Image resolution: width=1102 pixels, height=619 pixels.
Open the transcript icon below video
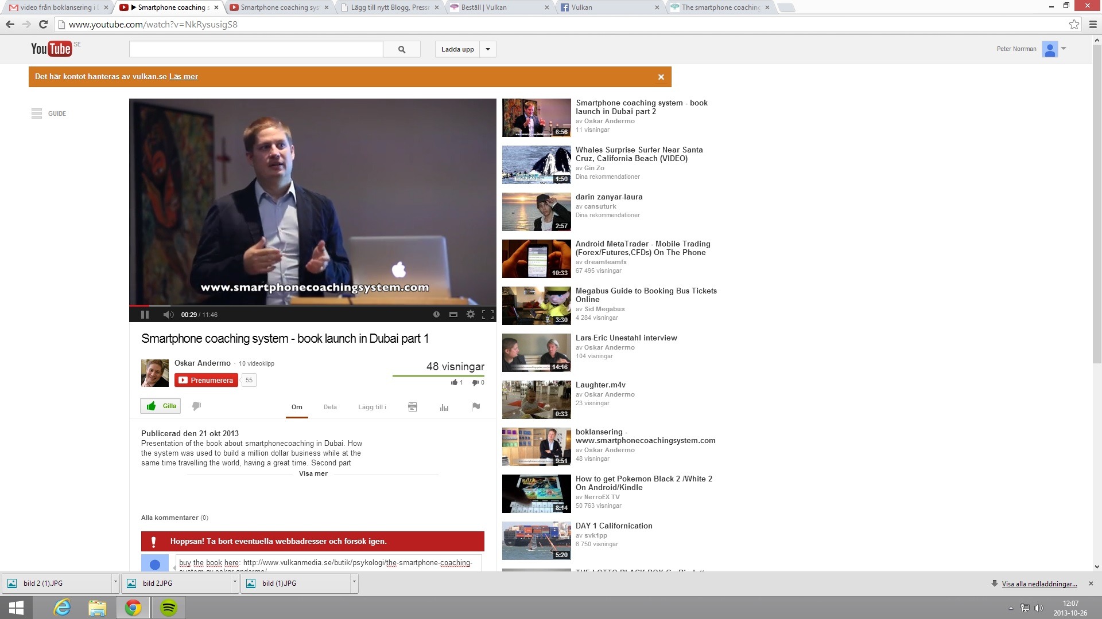[x=413, y=407]
